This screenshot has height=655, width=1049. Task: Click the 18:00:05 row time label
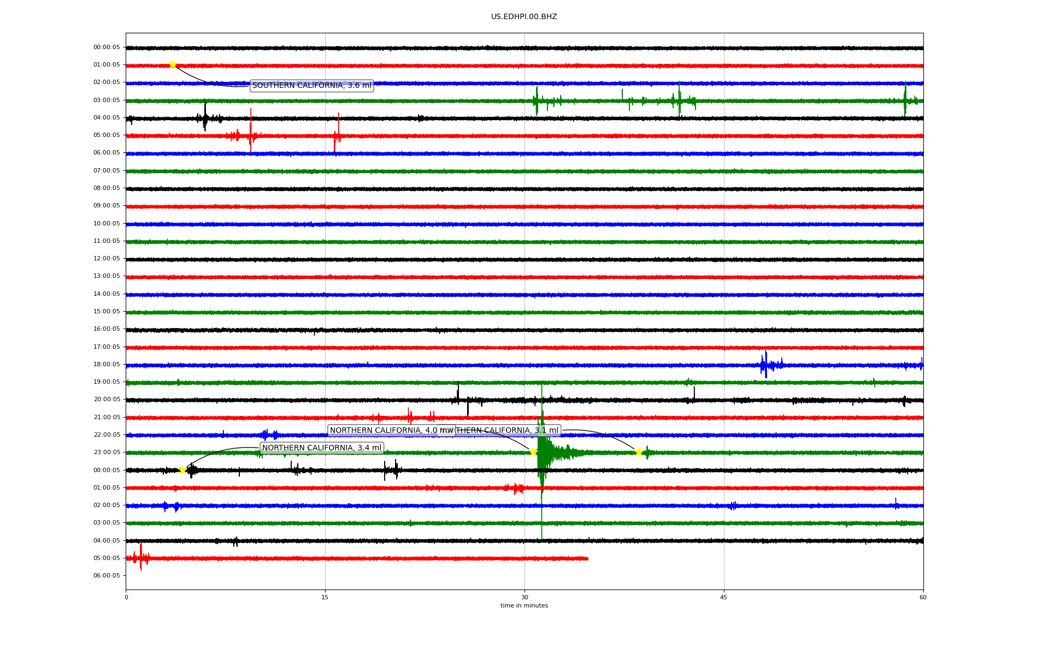click(x=107, y=365)
